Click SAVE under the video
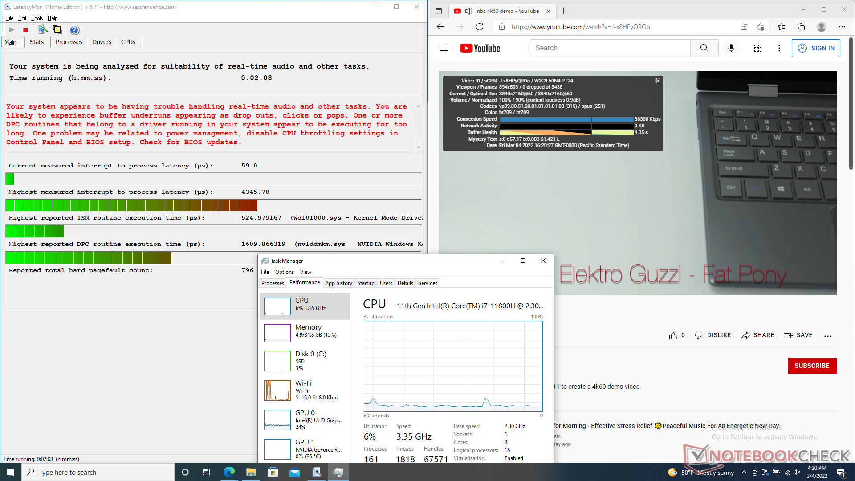 (798, 335)
